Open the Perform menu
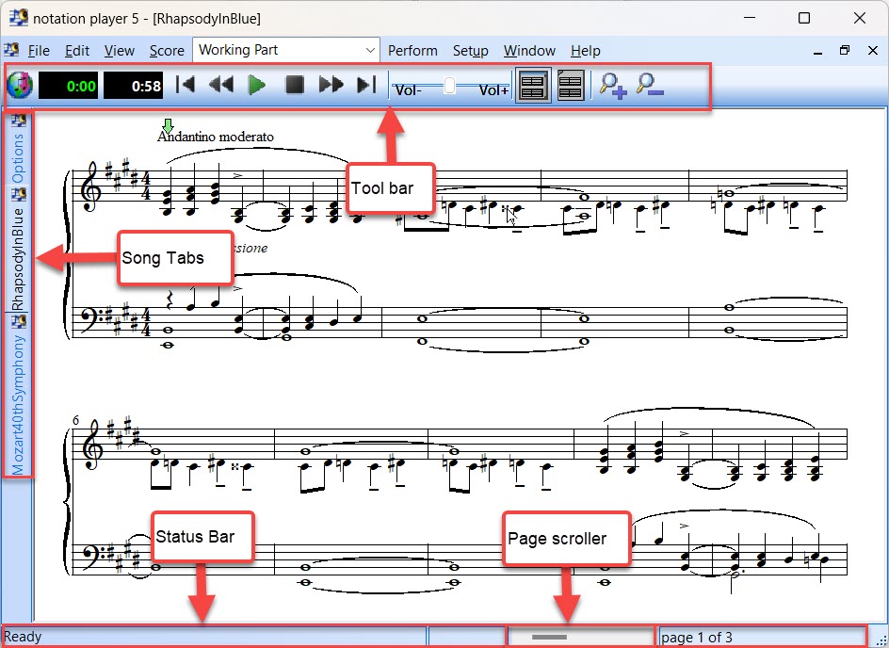This screenshot has width=889, height=648. (x=412, y=51)
